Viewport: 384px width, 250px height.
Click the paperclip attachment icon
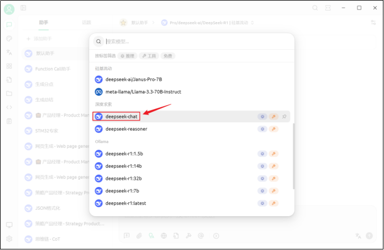(139, 236)
